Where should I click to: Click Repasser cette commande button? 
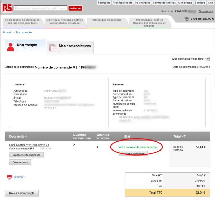[x=26, y=155]
